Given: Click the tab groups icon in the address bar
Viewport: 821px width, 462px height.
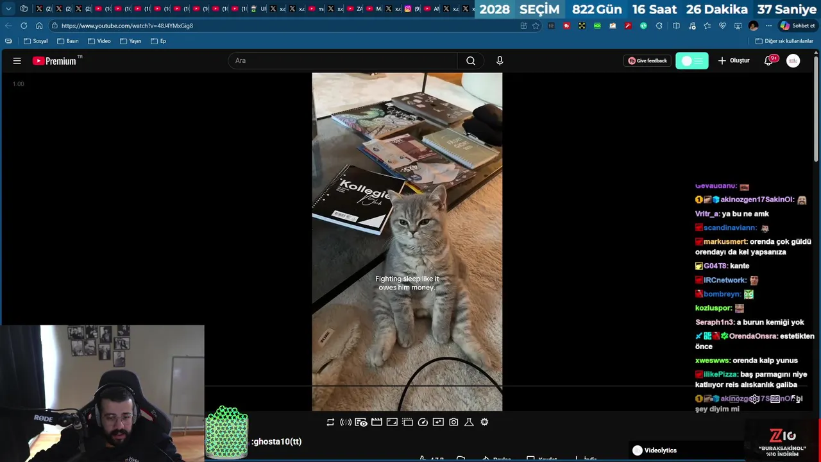Looking at the screenshot, I should click(523, 26).
